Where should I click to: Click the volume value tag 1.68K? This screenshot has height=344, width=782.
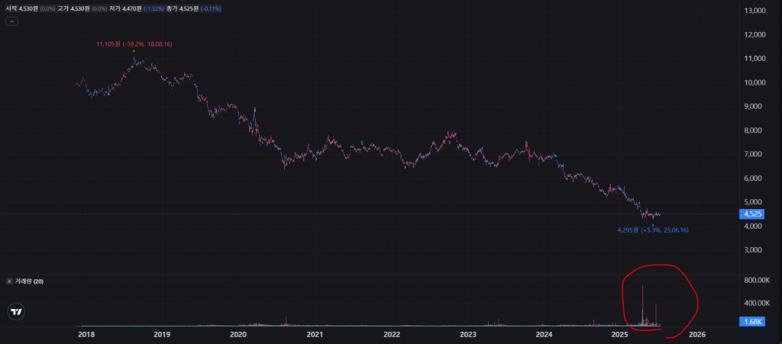754,322
